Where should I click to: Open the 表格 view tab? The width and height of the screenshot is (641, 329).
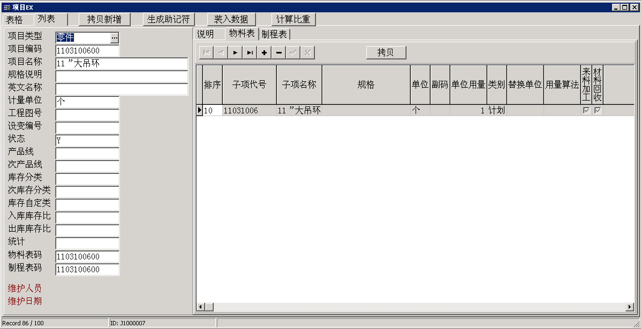[14, 20]
